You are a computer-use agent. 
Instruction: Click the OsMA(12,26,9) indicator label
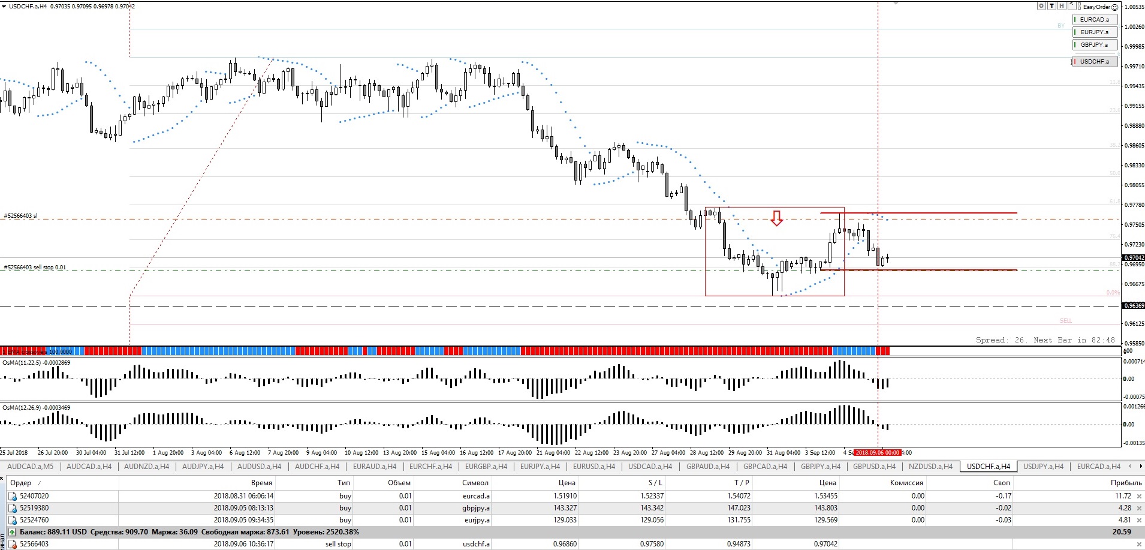(x=36, y=407)
